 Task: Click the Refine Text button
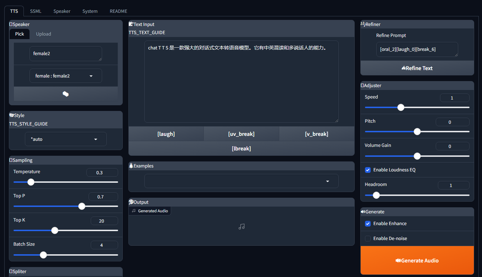[x=417, y=68]
